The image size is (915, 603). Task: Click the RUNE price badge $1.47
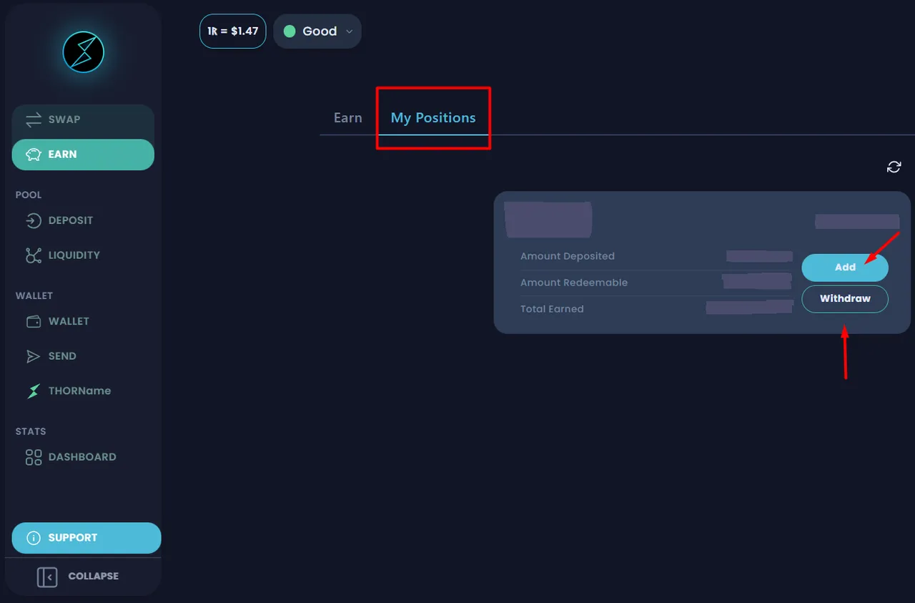[233, 31]
